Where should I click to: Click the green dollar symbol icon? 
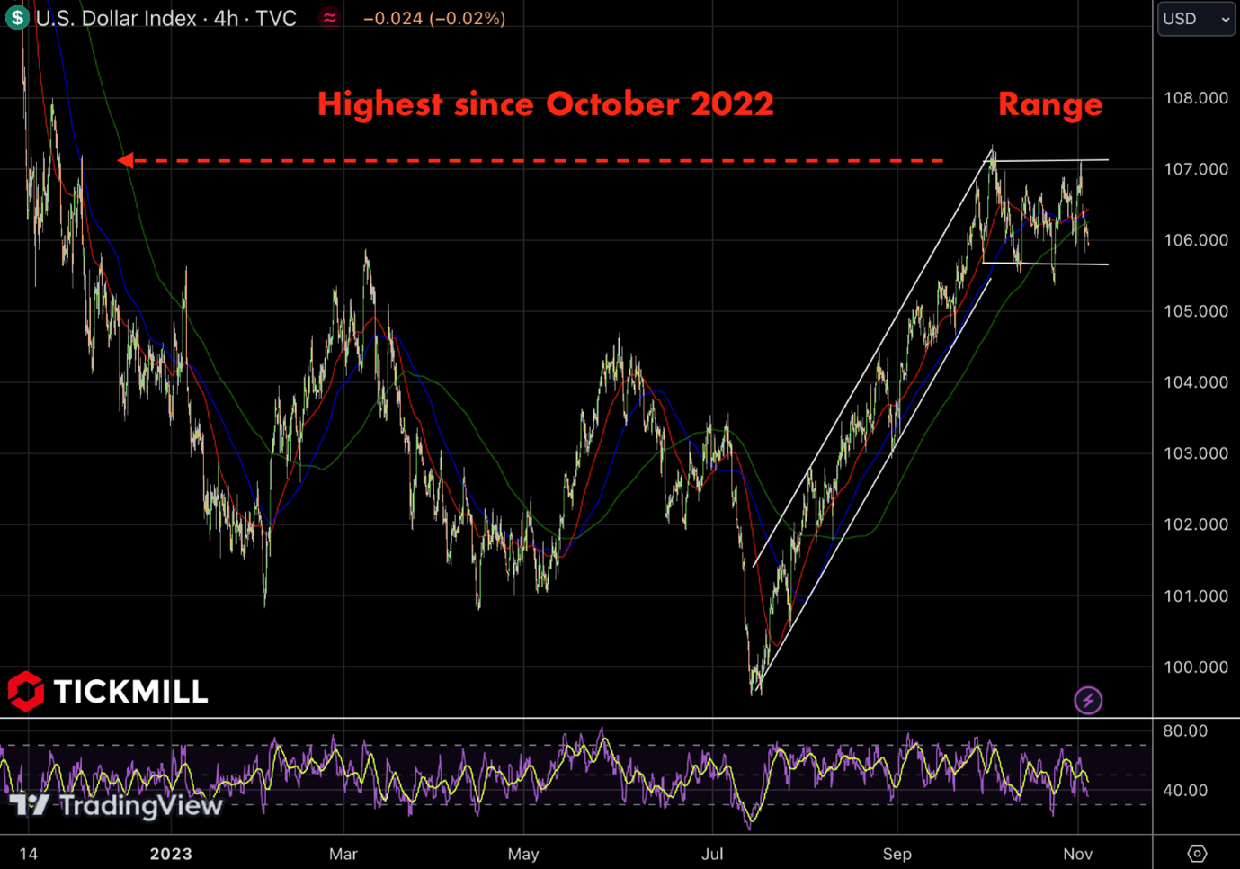17,17
